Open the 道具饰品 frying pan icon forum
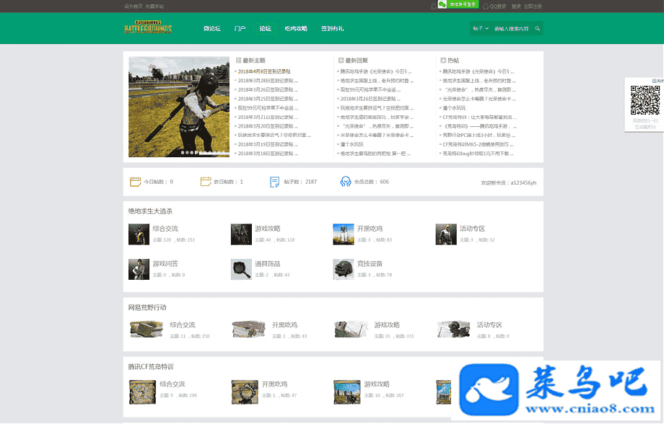Viewport: 664px width, 424px height. [x=240, y=269]
